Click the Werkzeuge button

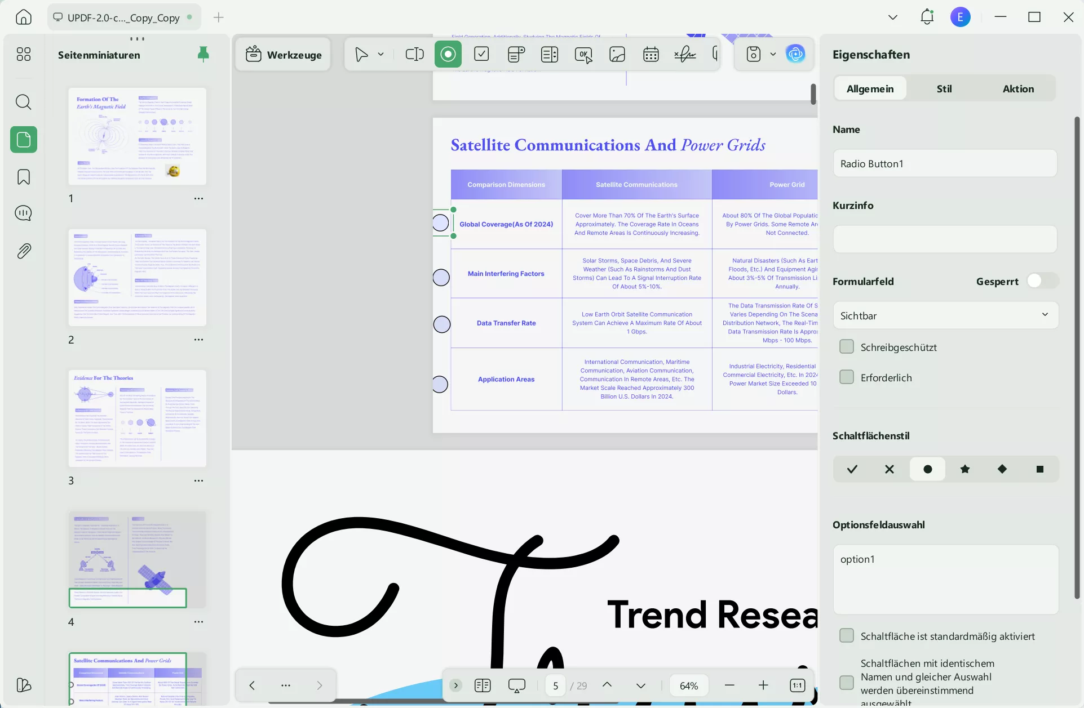coord(284,55)
